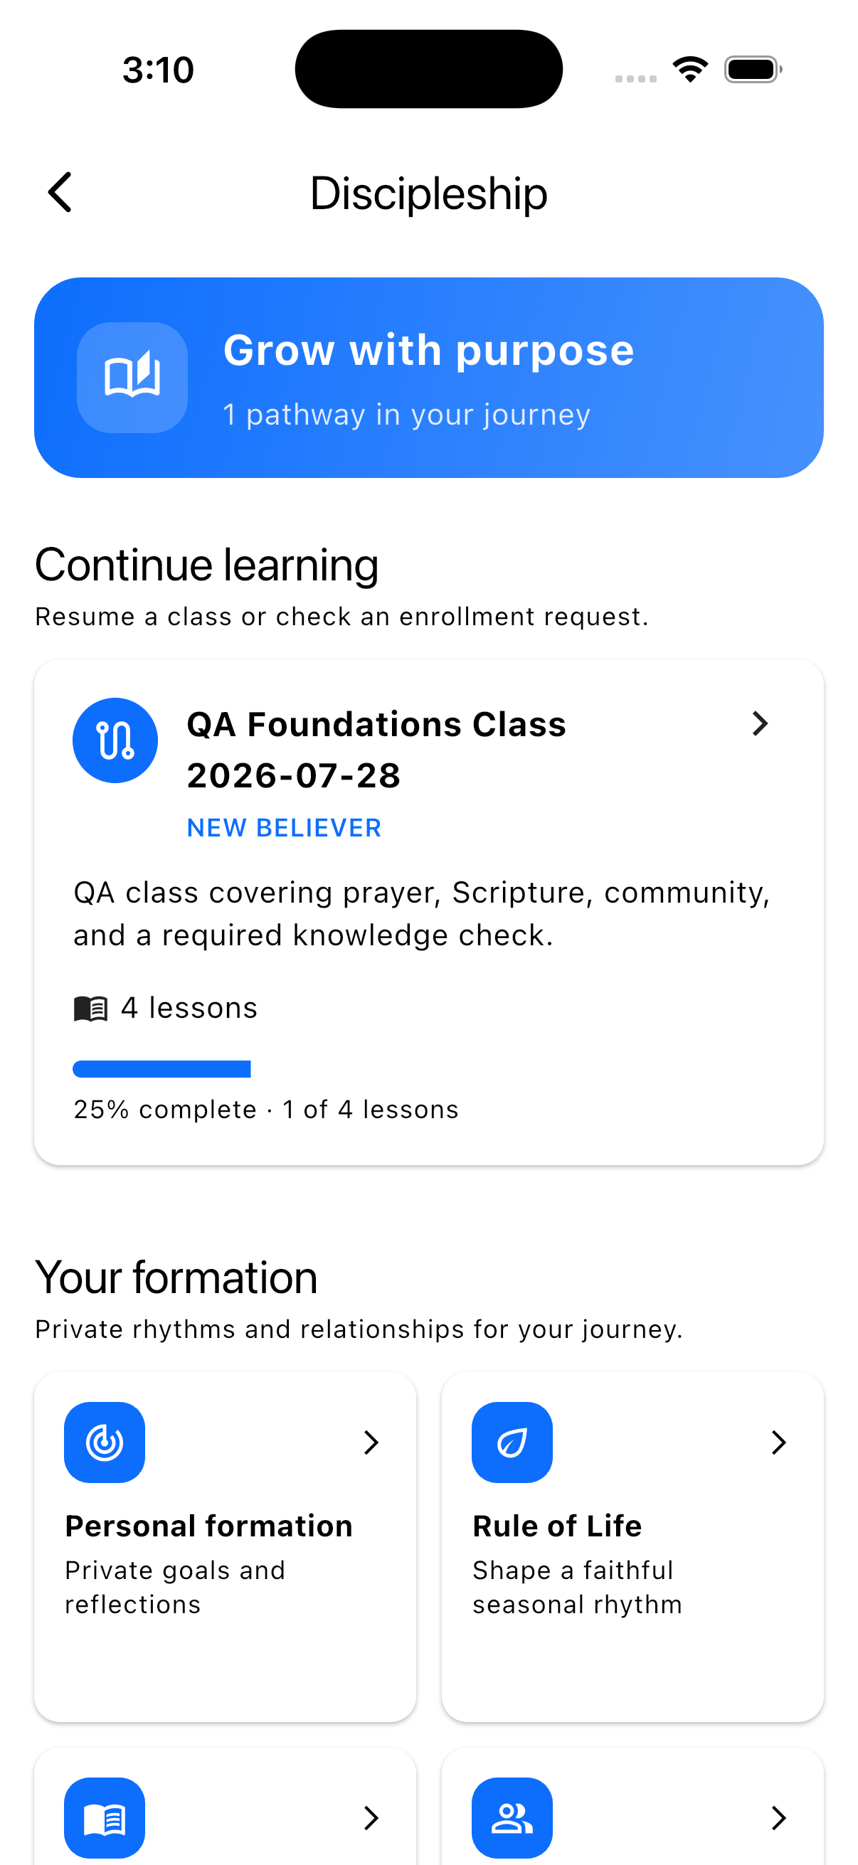This screenshot has width=858, height=1865.
Task: Tap the pathway route icon on QA class
Action: (x=115, y=740)
